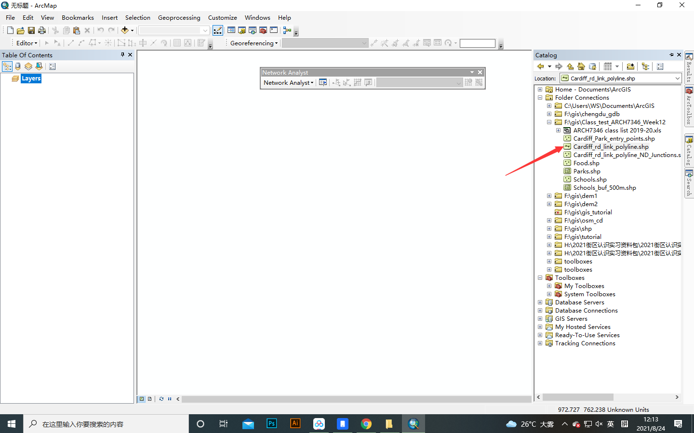Open the Catalog home folder
The height and width of the screenshot is (433, 694).
(581, 66)
